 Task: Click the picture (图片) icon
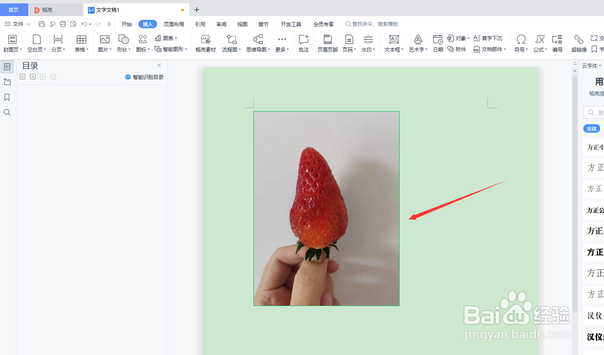(105, 40)
